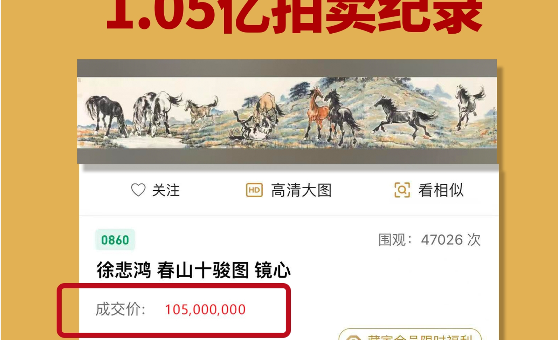Viewport: 558px width, 340px height.
Task: Click the grey mount border below the painting
Action: [x=287, y=156]
